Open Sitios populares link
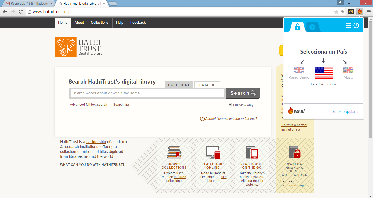Viewport: 373px width, 198px height. pyautogui.click(x=346, y=111)
